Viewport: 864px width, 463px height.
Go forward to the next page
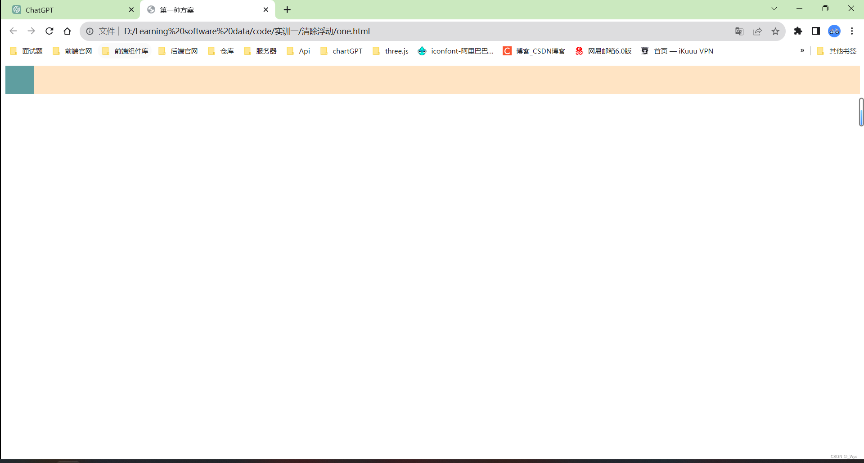point(31,31)
